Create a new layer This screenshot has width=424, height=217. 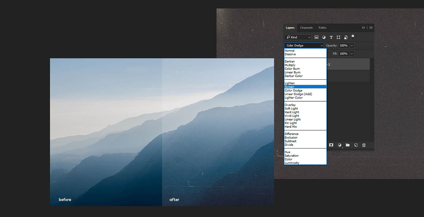tap(356, 145)
